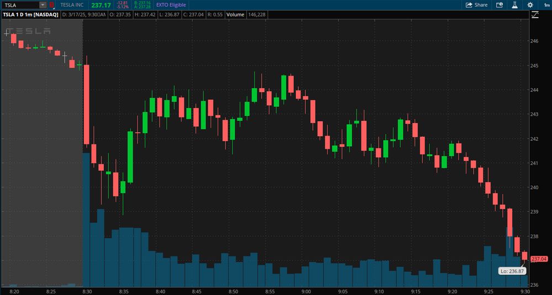Image resolution: width=552 pixels, height=295 pixels.
Task: Open the studies flask icon
Action: tap(514, 5)
